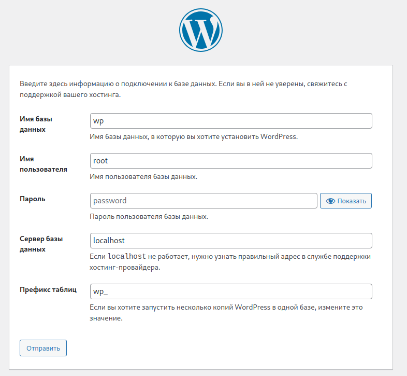Click the hint about несколько копий WordPress
The image size is (407, 376).
pos(226,313)
